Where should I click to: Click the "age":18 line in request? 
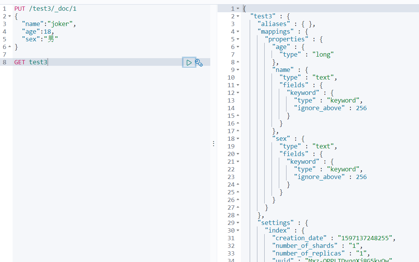38,32
